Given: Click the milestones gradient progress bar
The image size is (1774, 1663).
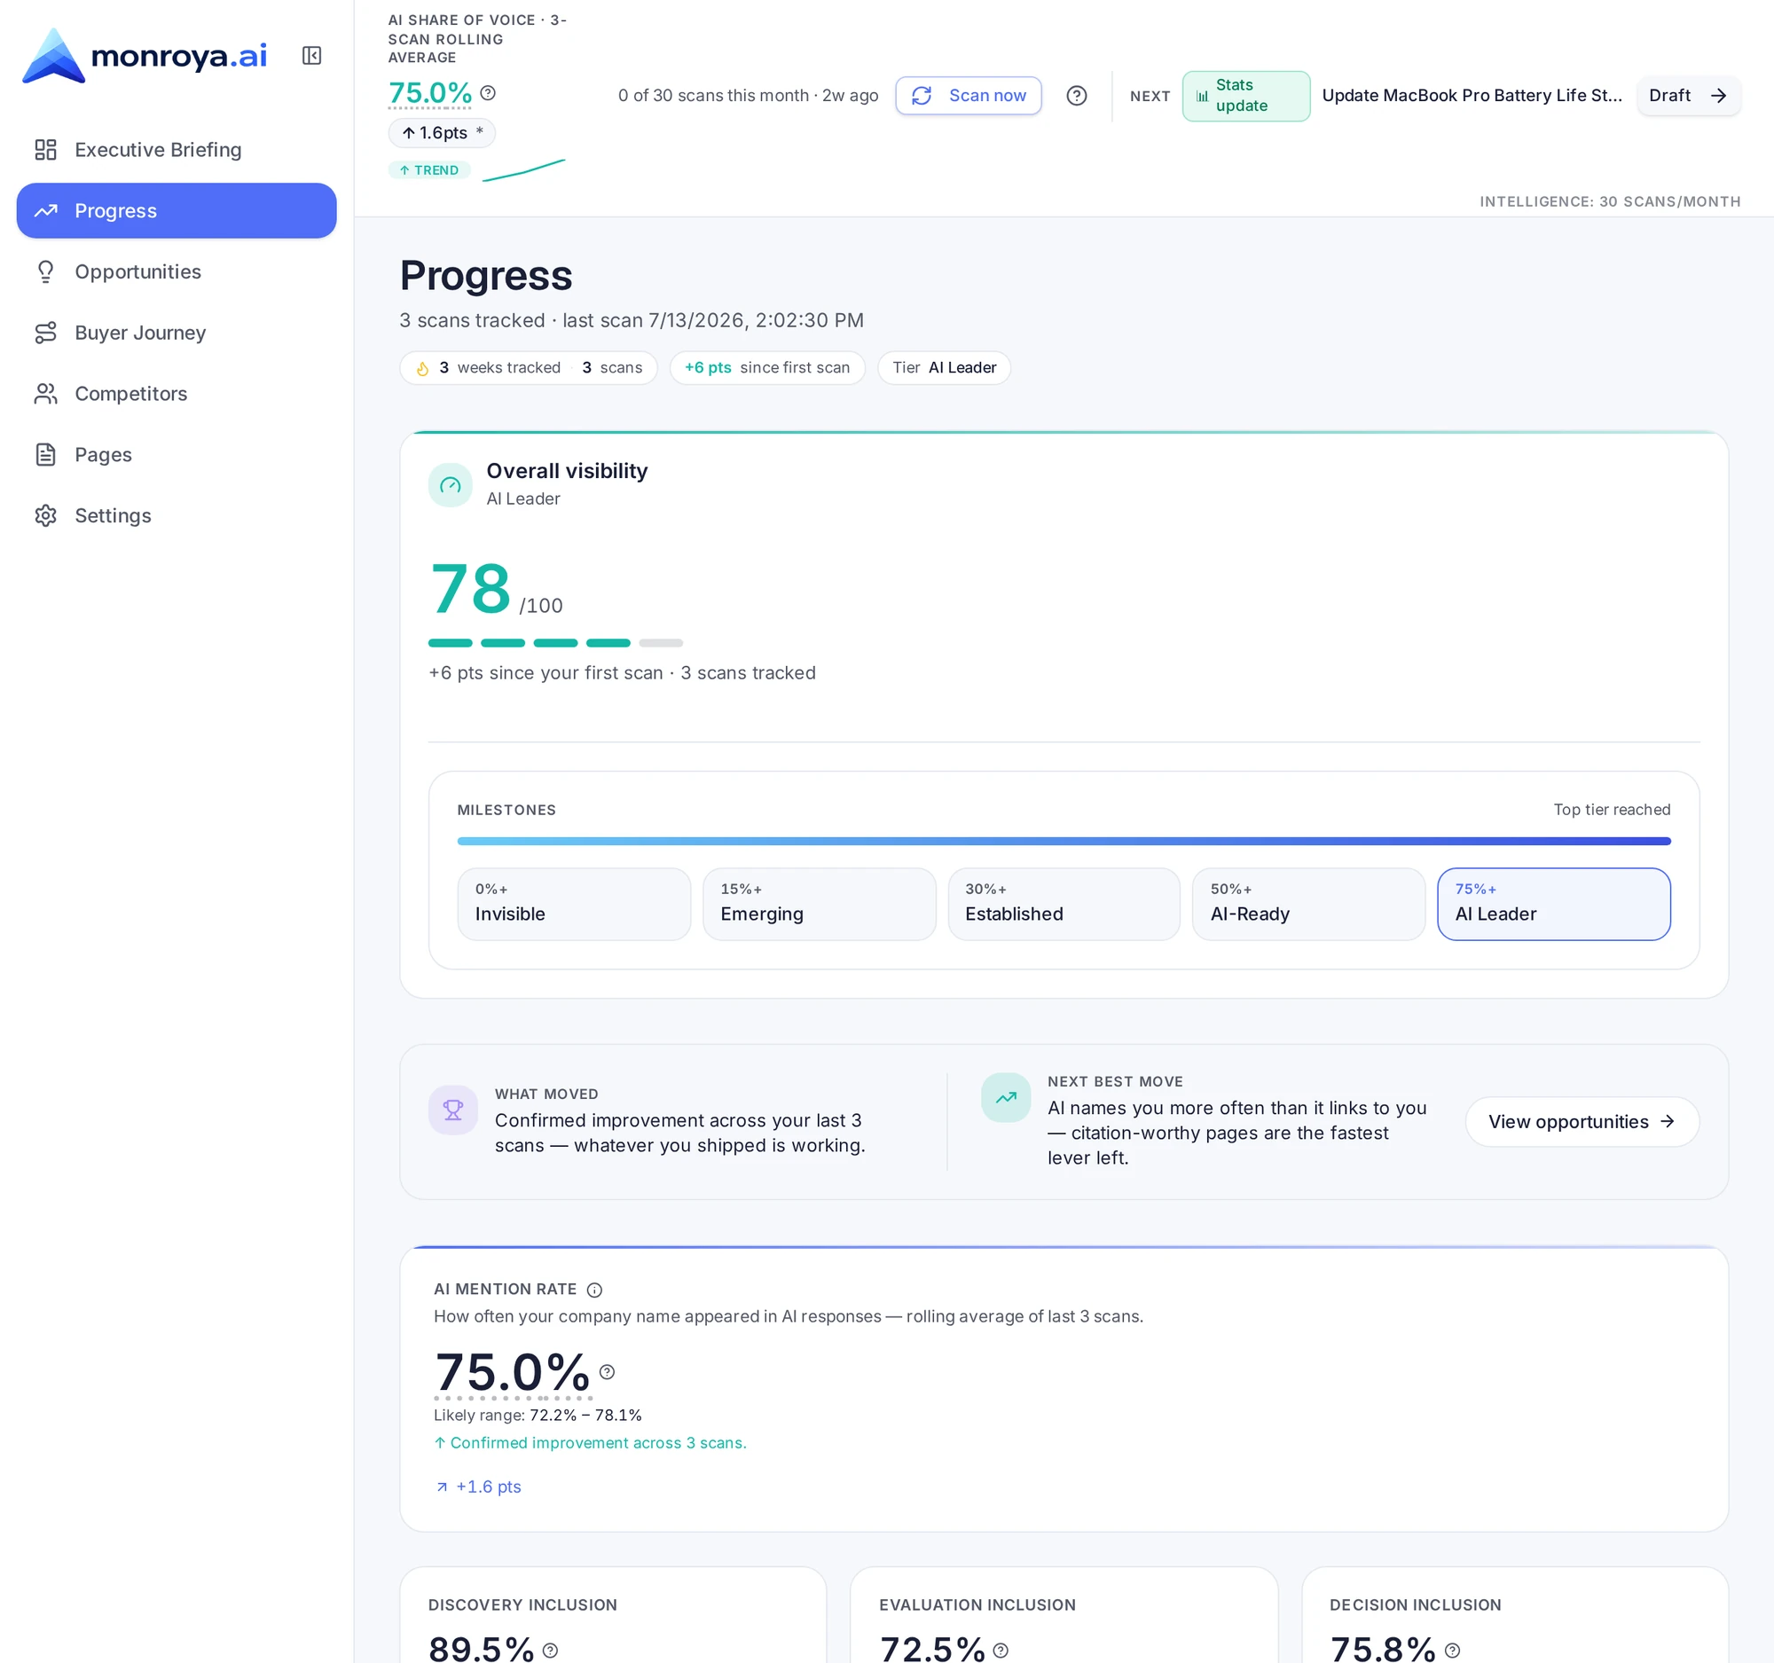Looking at the screenshot, I should (1064, 841).
